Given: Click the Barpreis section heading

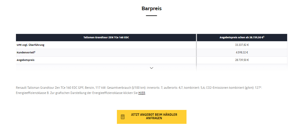Looking at the screenshot, I should pyautogui.click(x=152, y=9).
